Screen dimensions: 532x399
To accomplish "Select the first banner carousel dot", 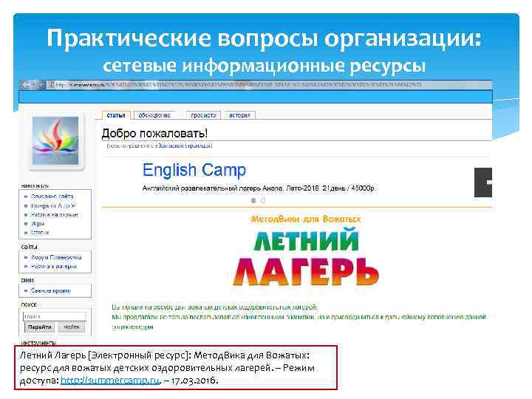I will [253, 200].
